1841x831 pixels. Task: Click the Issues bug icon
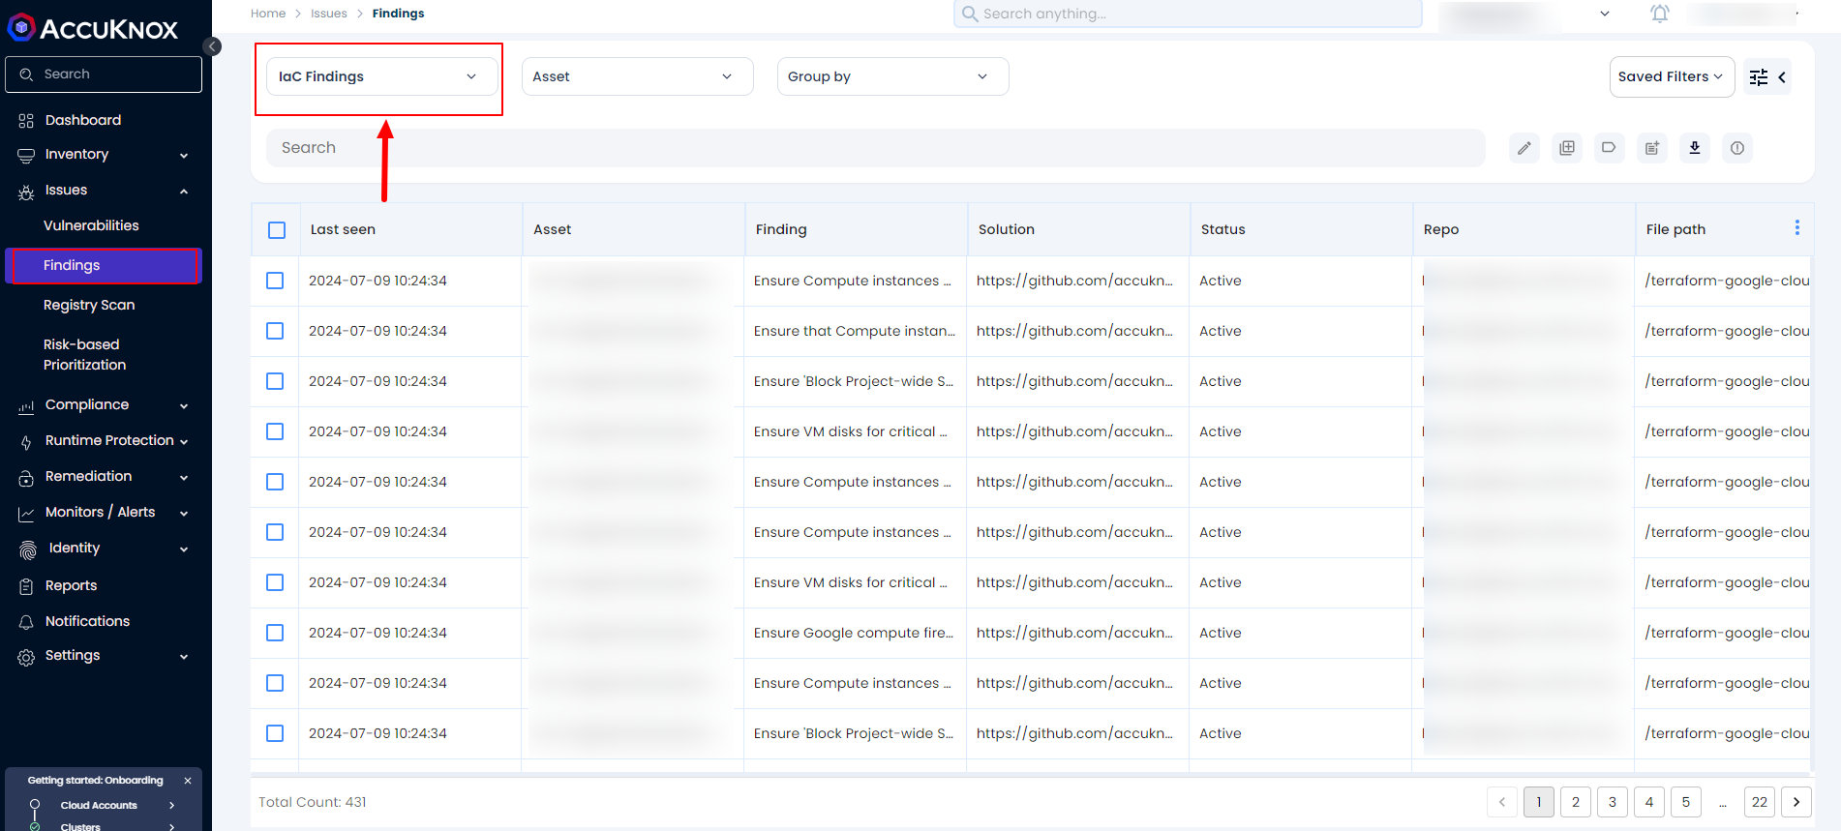point(26,193)
